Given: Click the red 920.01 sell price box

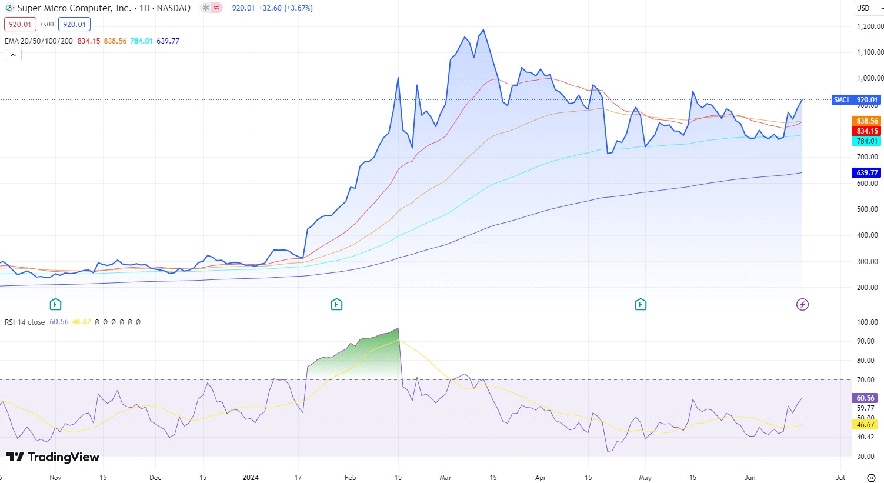Looking at the screenshot, I should tap(20, 25).
